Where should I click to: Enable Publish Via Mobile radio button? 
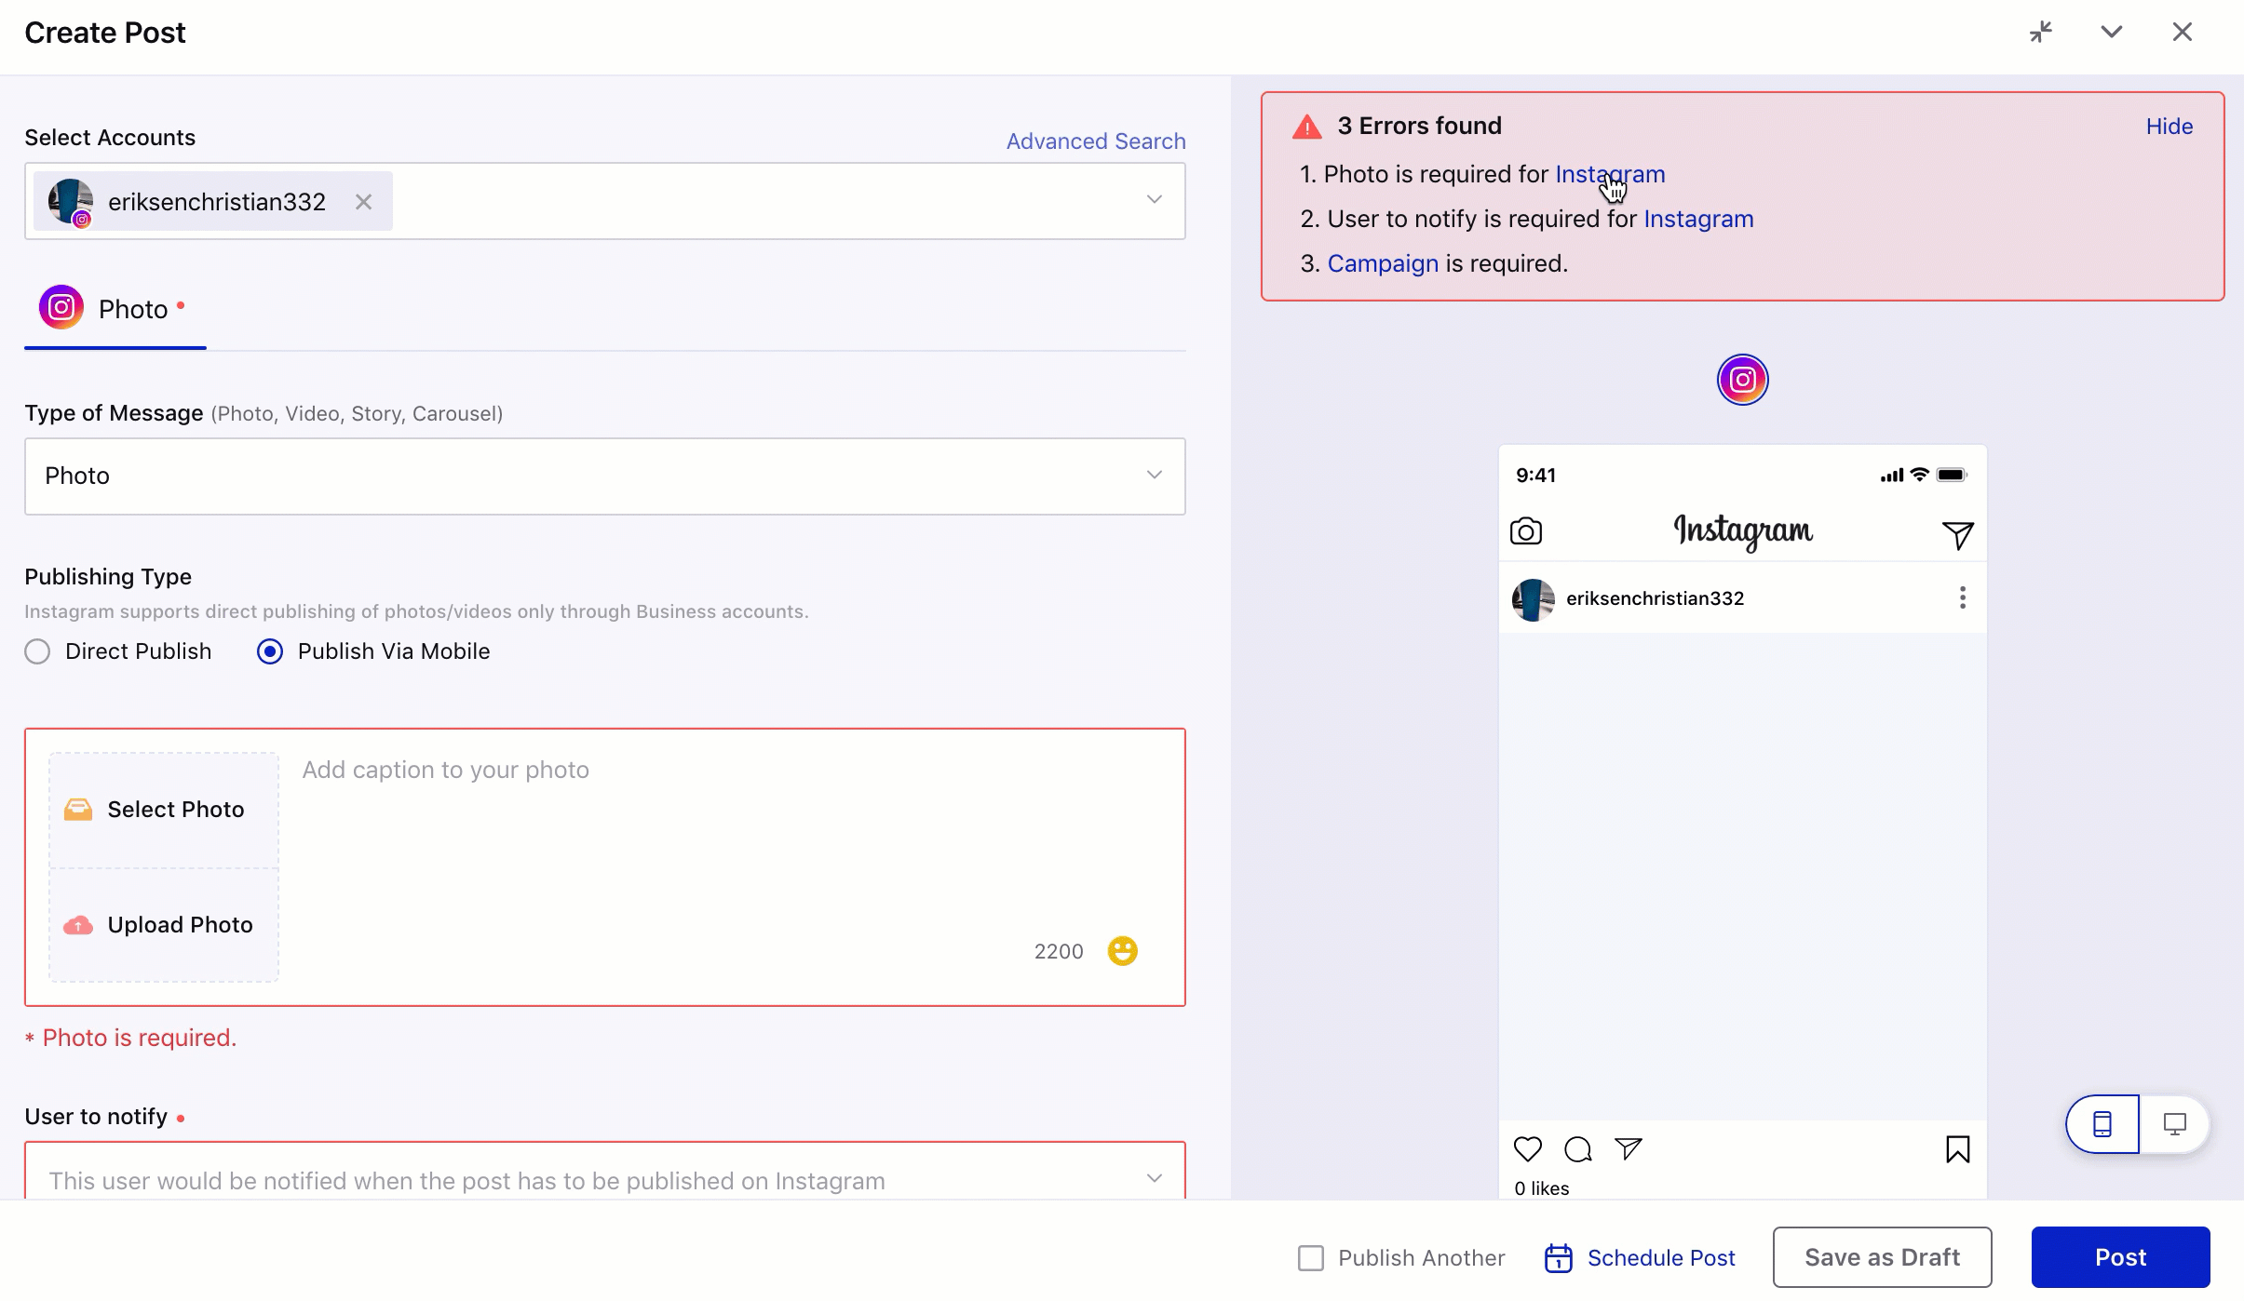point(270,650)
